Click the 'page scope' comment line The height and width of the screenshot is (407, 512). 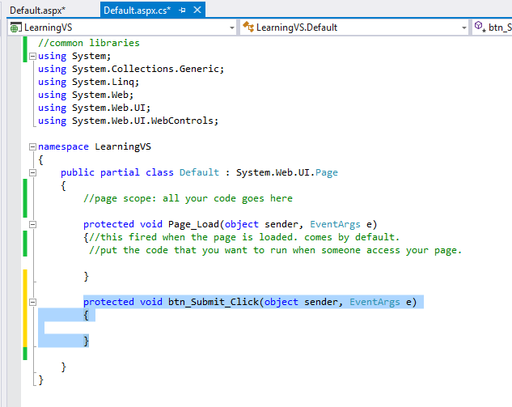(x=188, y=198)
